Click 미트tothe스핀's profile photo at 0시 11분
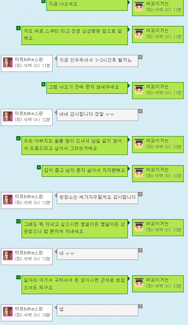This screenshot has height=325, width=188. point(8,62)
